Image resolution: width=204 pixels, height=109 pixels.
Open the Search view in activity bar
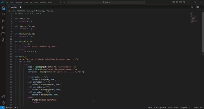pyautogui.click(x=3, y=14)
